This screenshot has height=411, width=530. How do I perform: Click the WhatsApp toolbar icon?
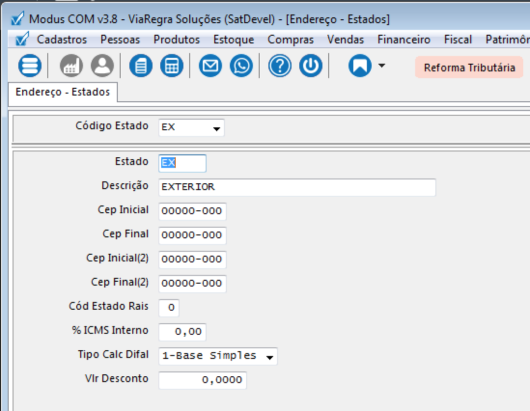(241, 66)
